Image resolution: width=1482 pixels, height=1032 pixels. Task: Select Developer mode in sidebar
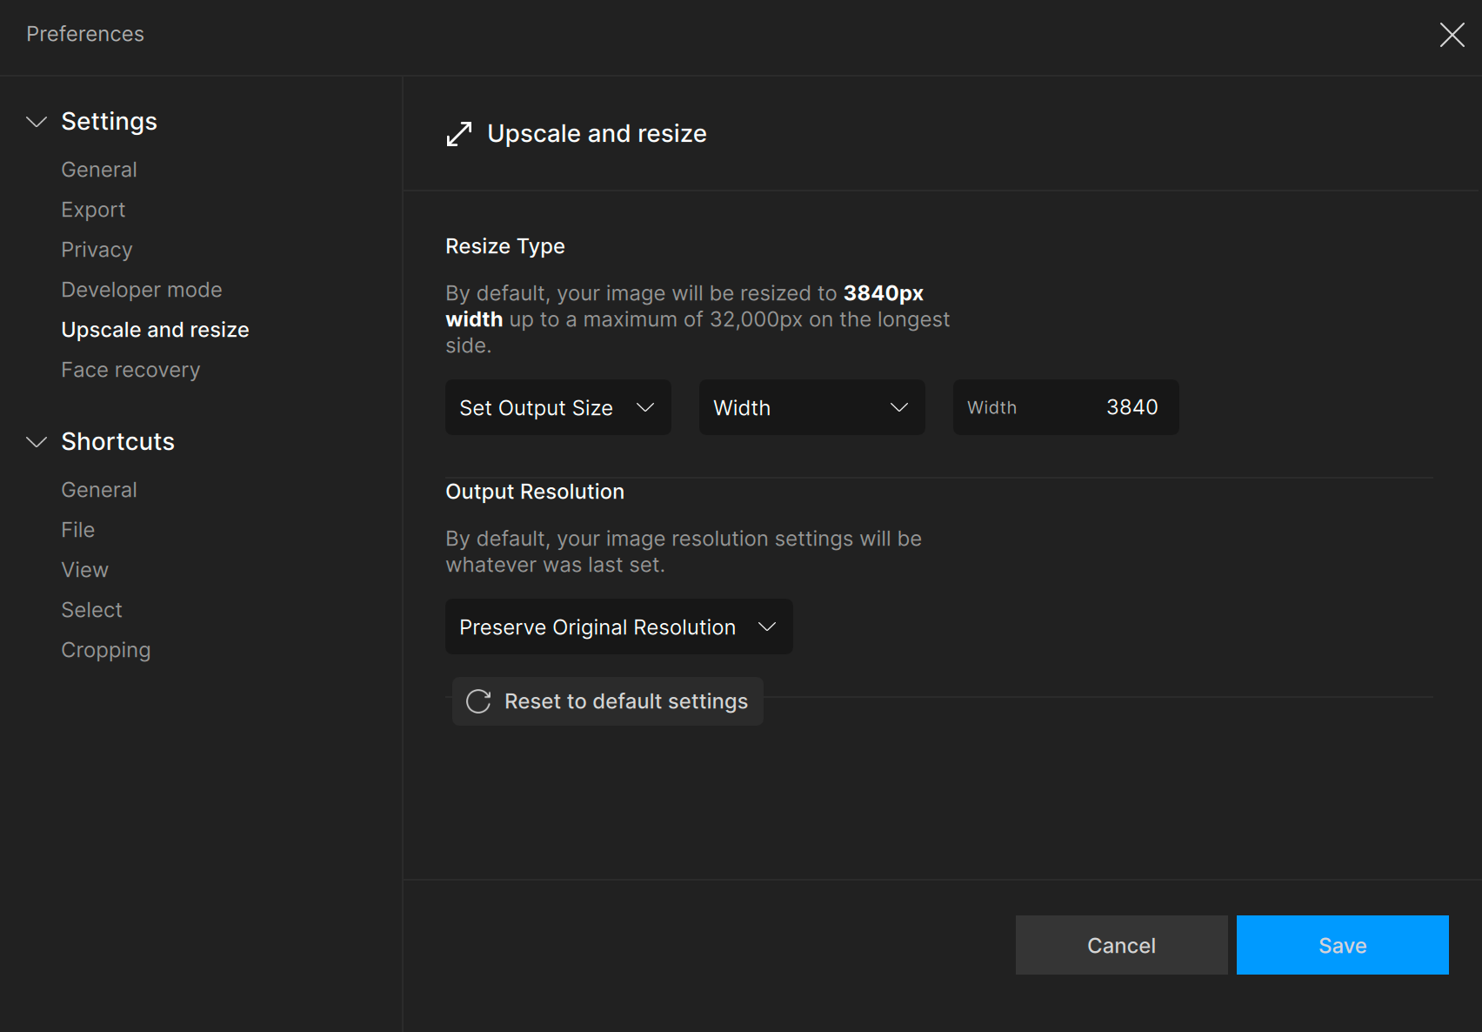142,290
